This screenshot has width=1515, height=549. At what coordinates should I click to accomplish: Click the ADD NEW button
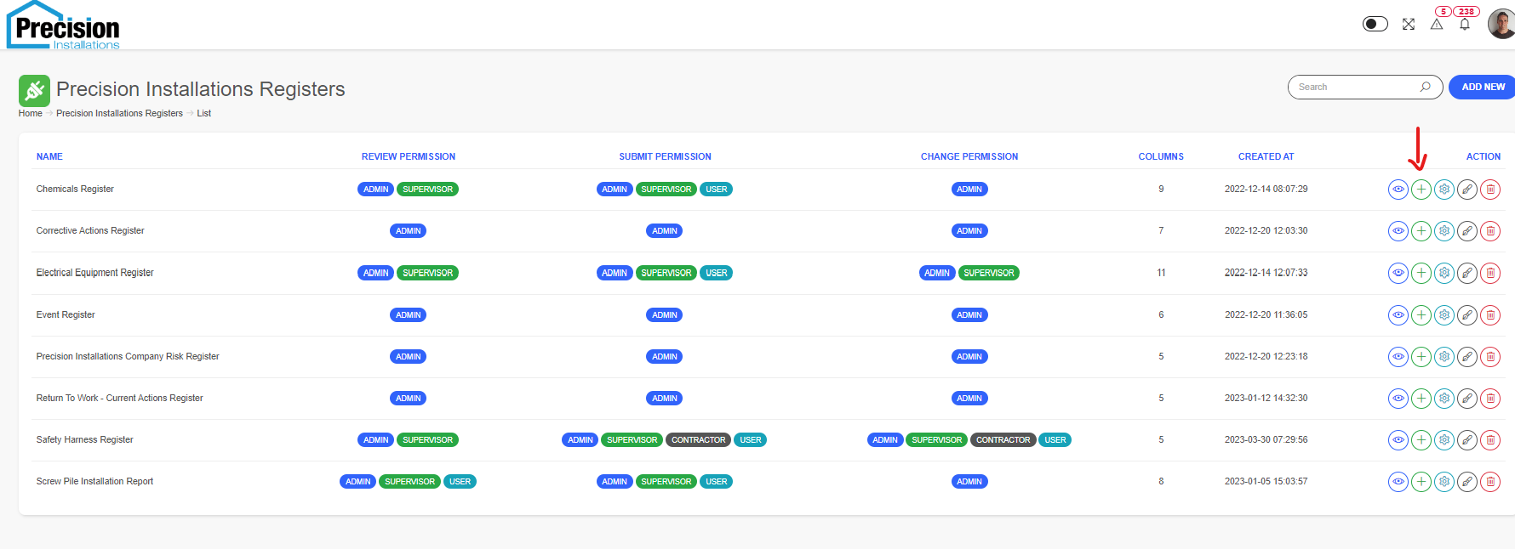[1482, 87]
